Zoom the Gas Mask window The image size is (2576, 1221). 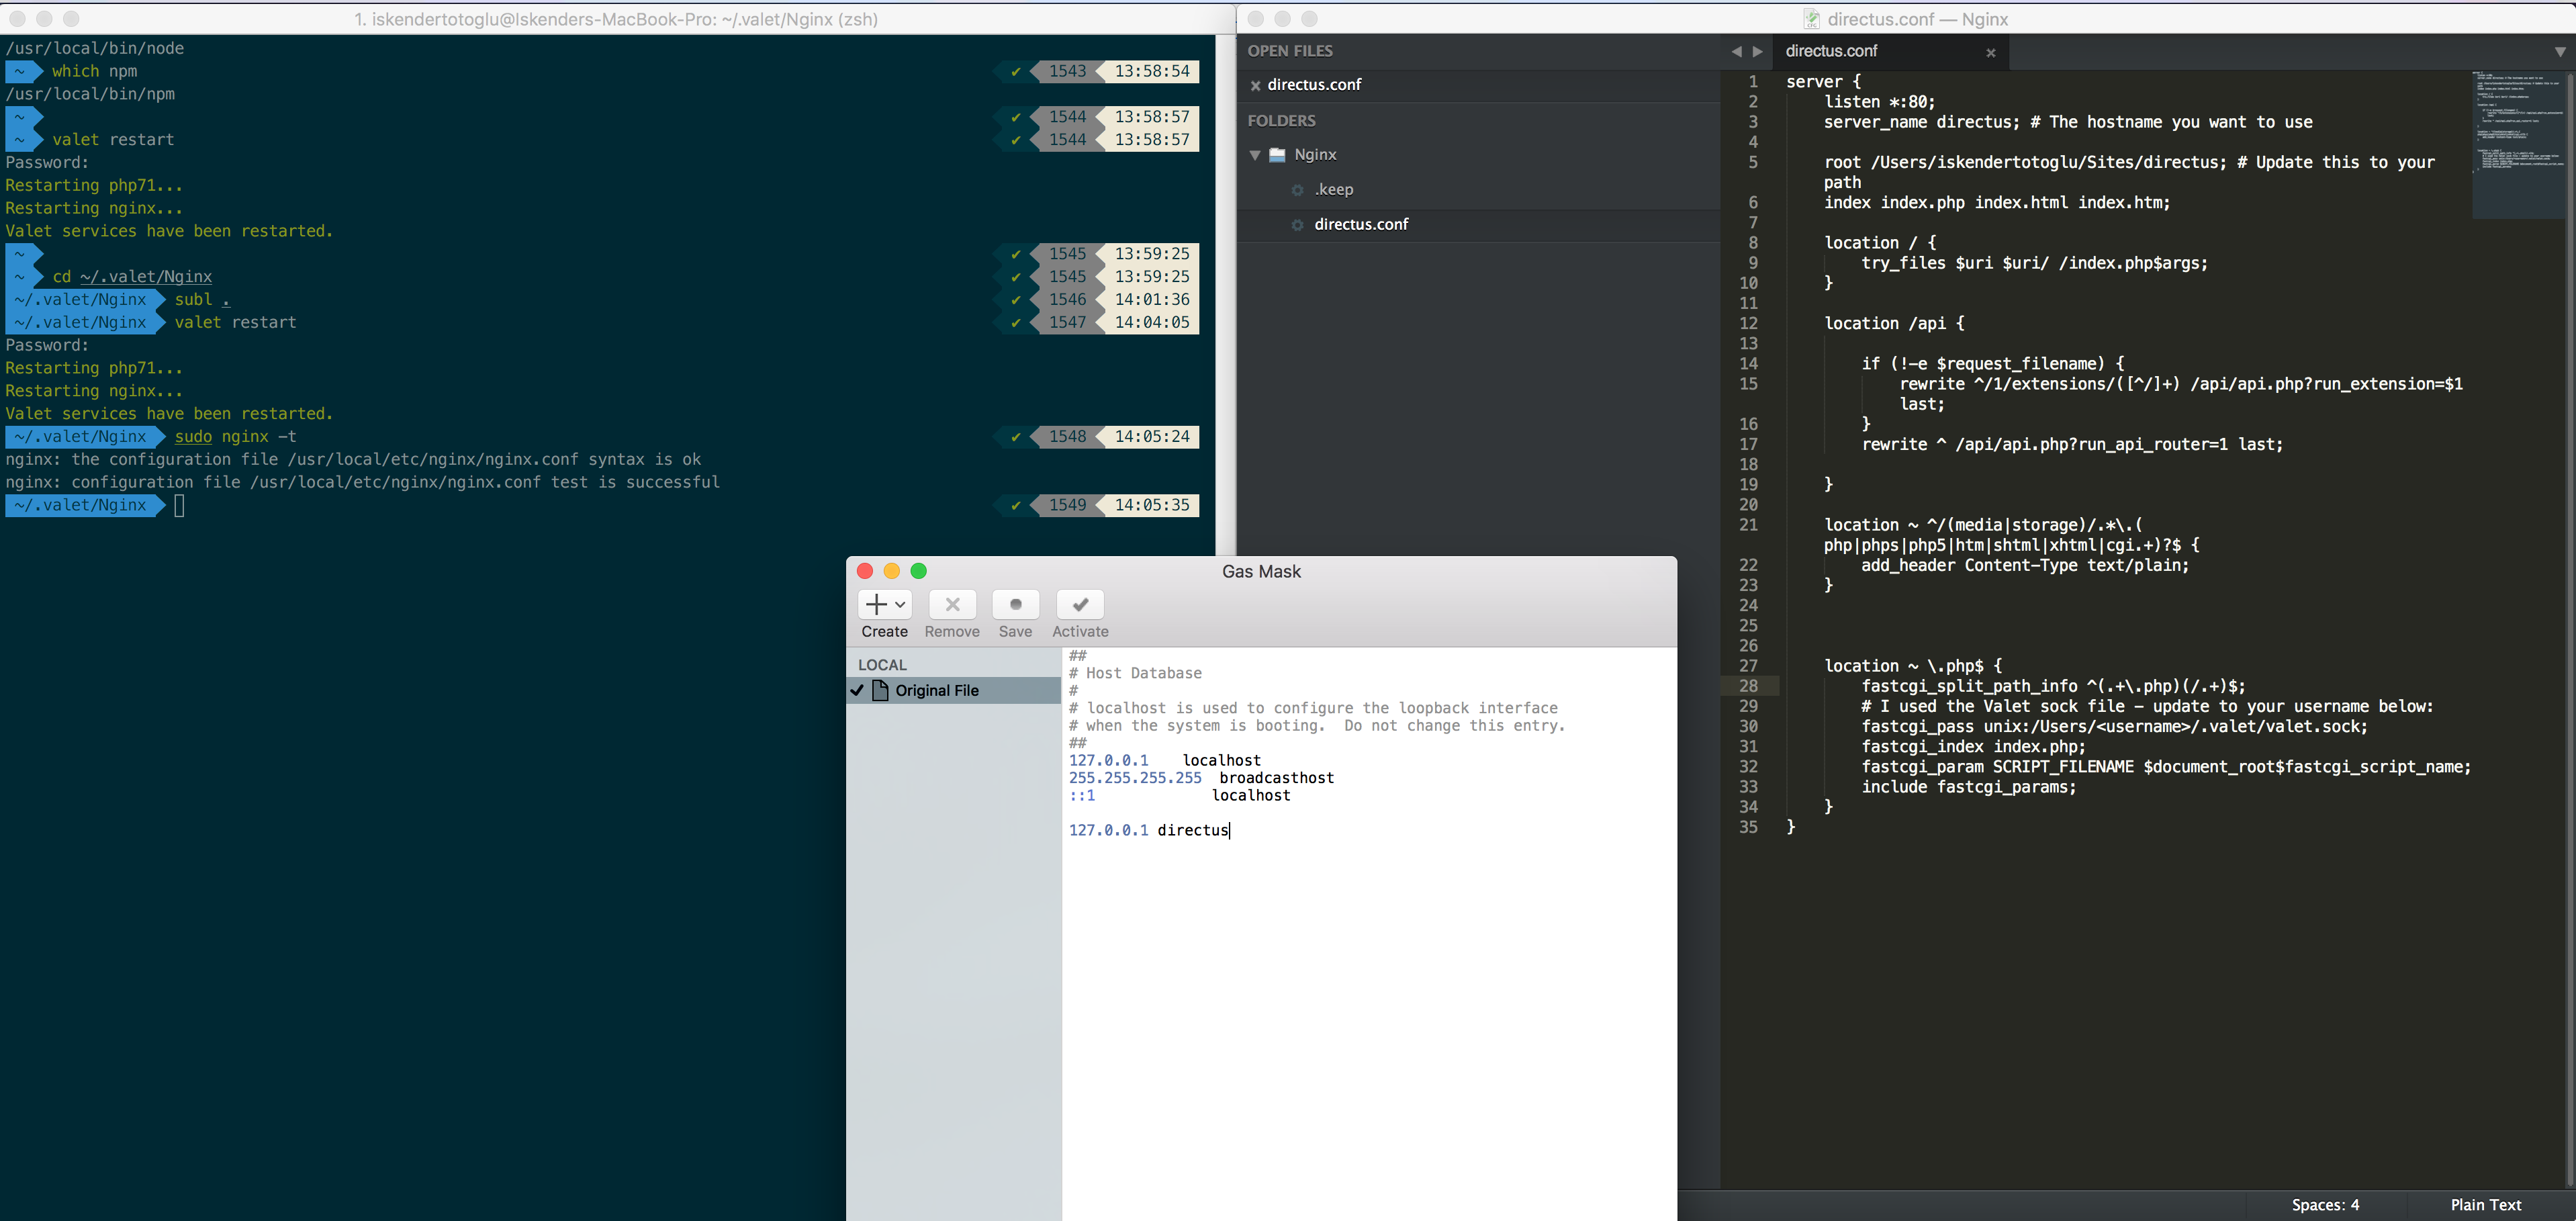918,571
